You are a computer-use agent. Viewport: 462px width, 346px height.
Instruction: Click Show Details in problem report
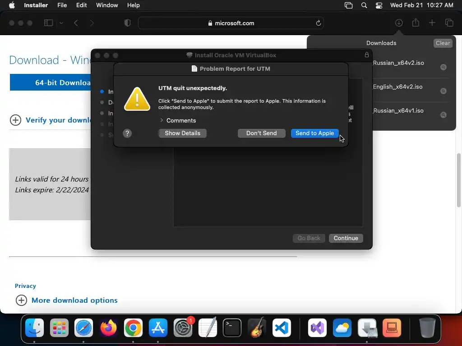tap(182, 133)
